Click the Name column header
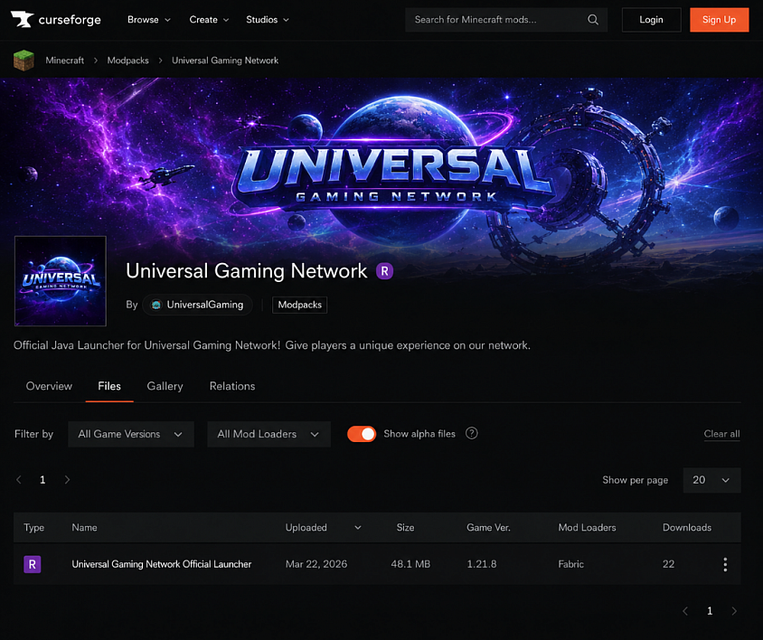The height and width of the screenshot is (640, 763). [x=84, y=528]
